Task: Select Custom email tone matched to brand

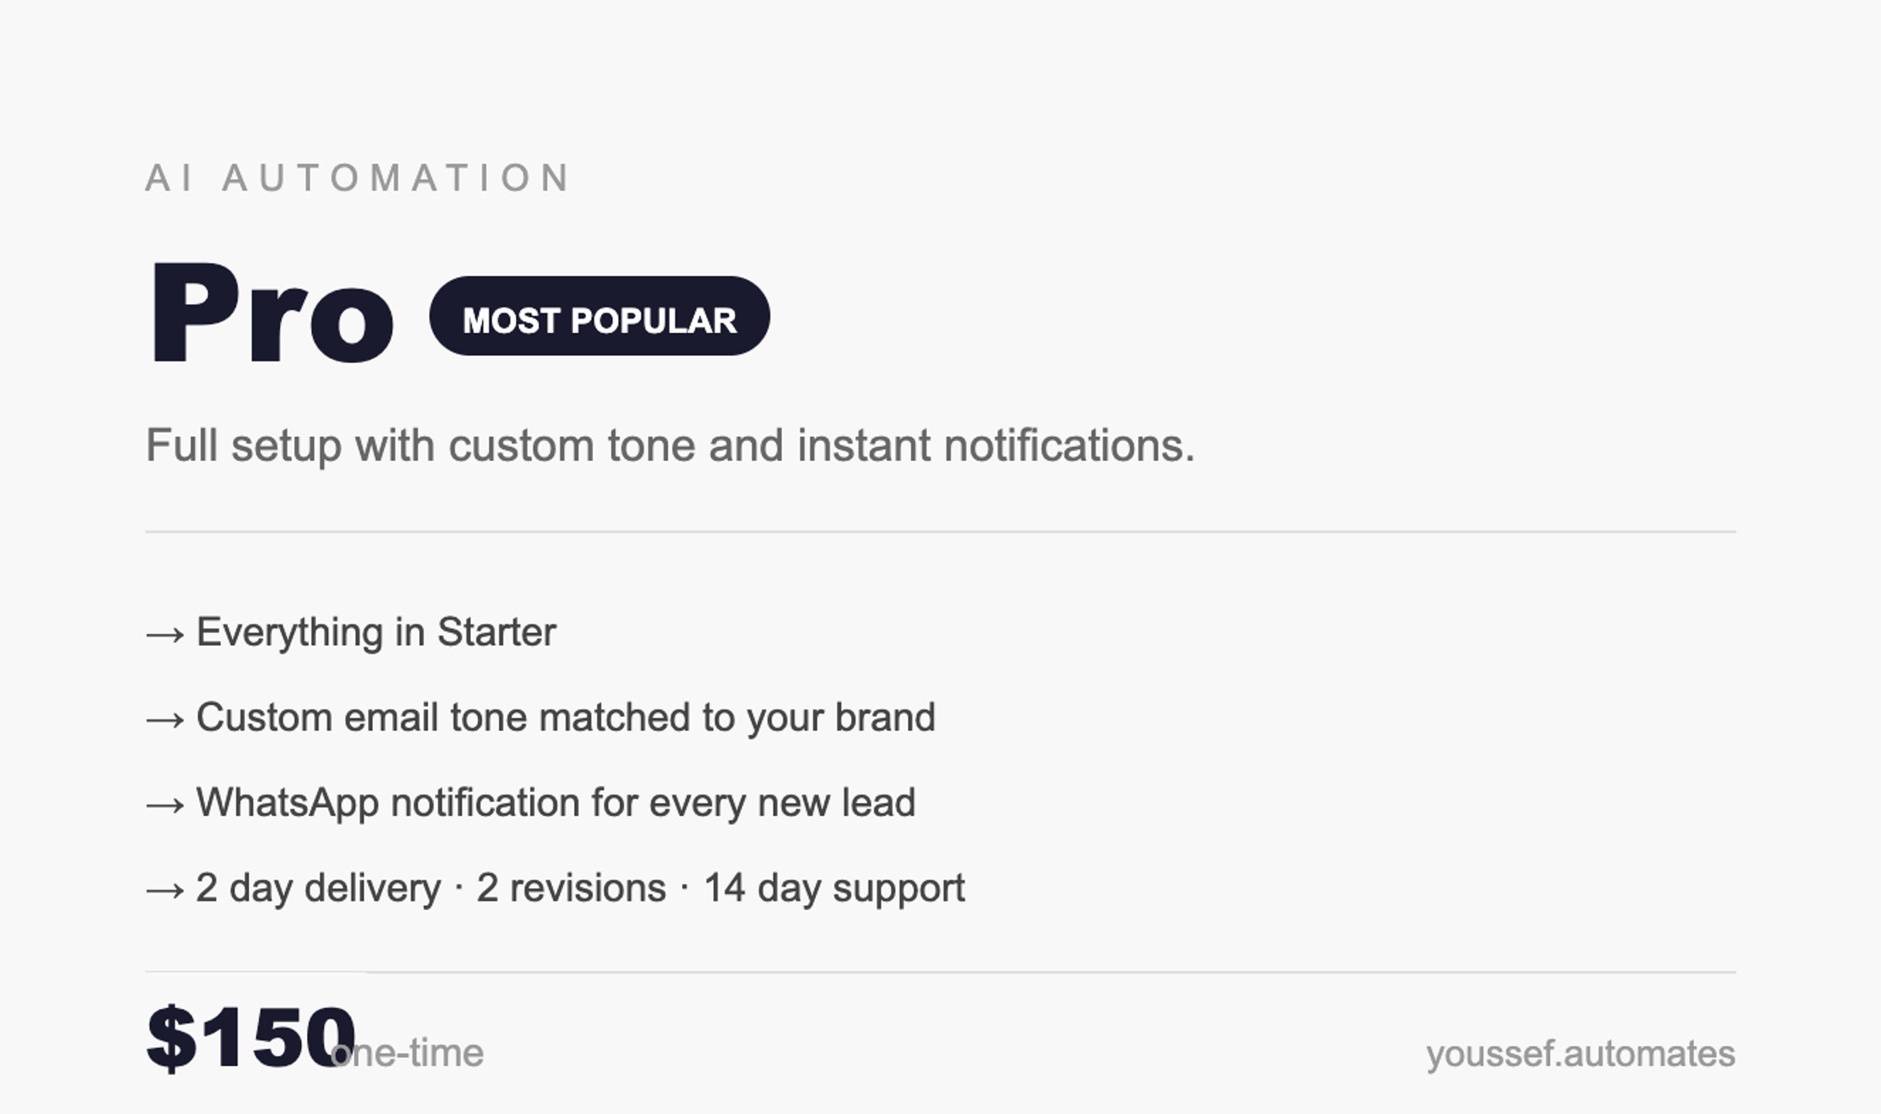Action: [x=565, y=718]
